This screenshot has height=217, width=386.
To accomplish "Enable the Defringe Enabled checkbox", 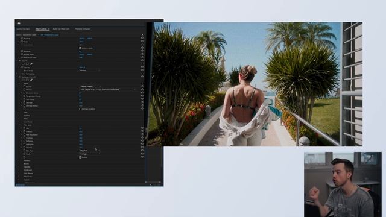I will [x=80, y=109].
